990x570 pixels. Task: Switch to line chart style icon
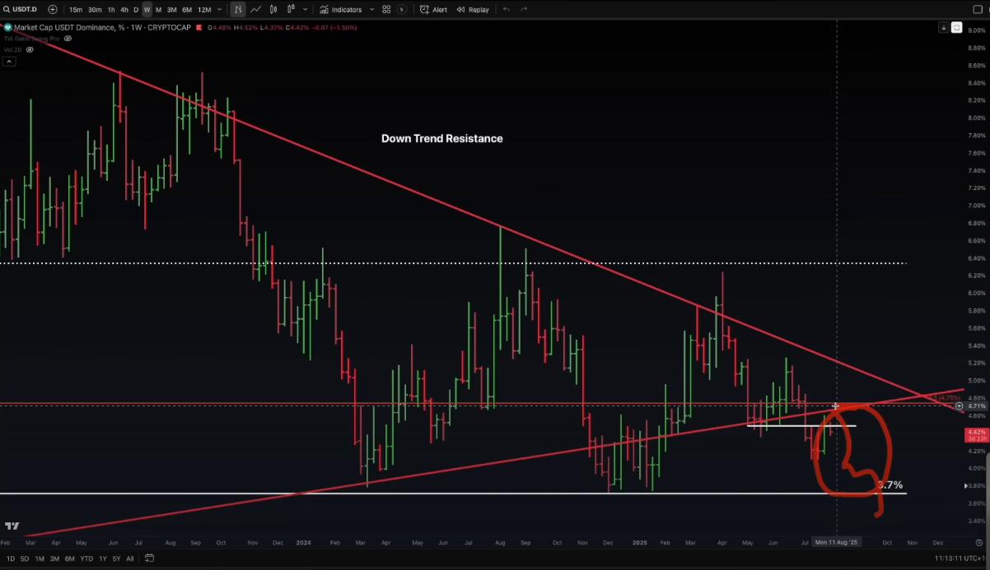click(255, 9)
